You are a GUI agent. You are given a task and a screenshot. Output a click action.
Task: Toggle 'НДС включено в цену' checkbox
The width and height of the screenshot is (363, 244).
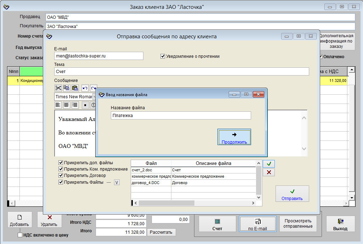[21, 235]
